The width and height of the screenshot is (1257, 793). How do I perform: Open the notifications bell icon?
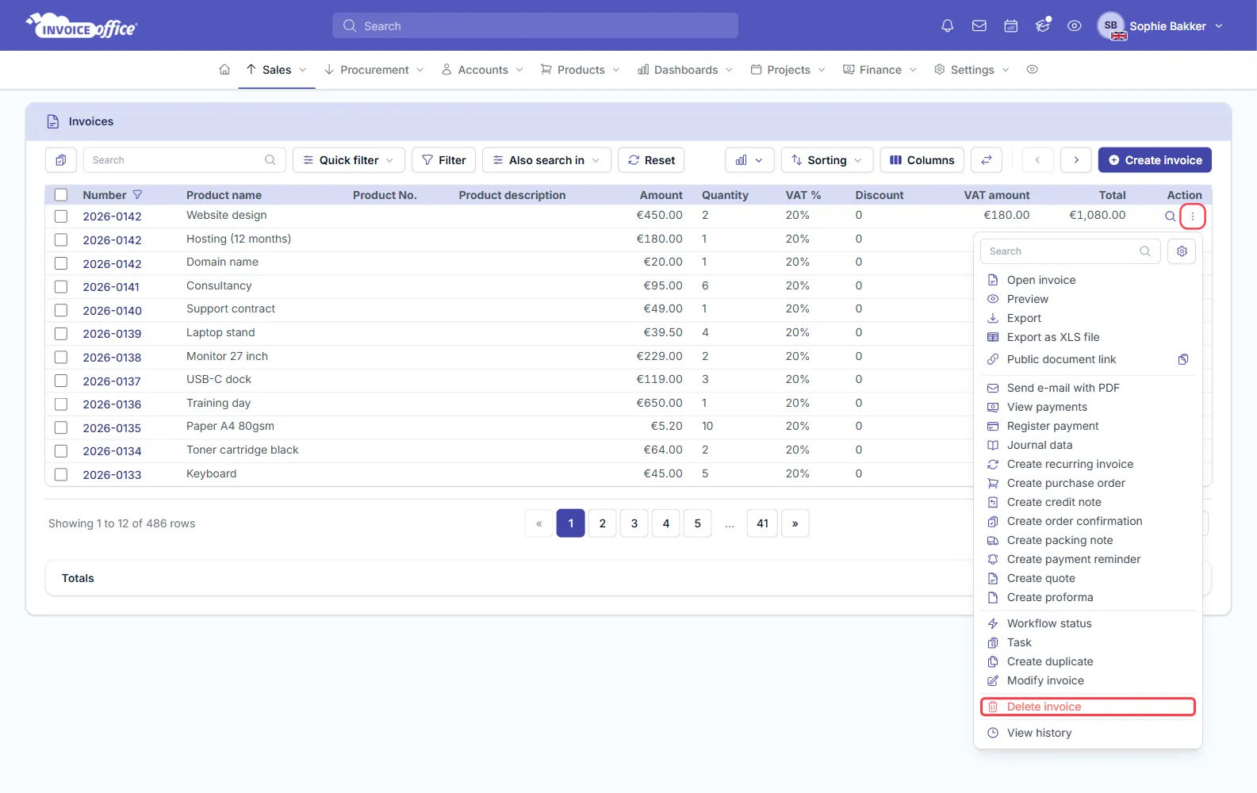tap(947, 26)
